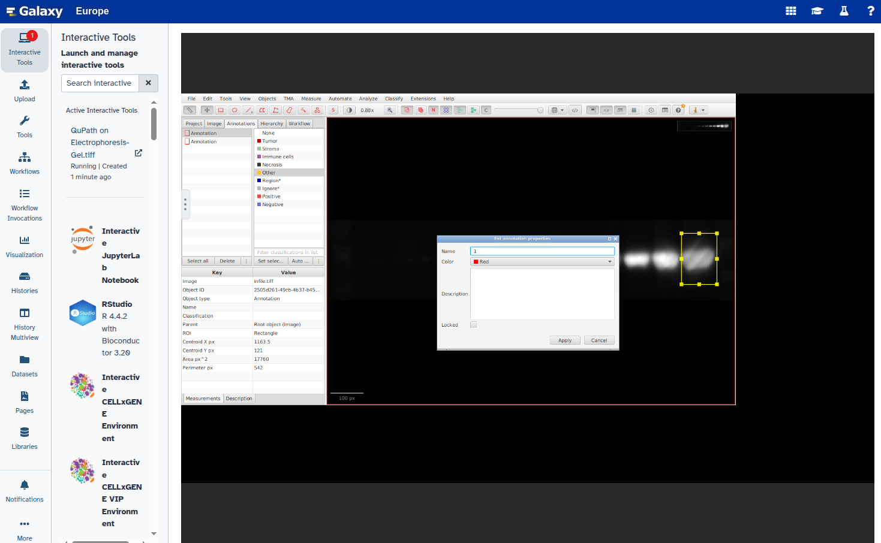
Task: Open Workflows in Galaxy sidebar
Action: pyautogui.click(x=25, y=164)
